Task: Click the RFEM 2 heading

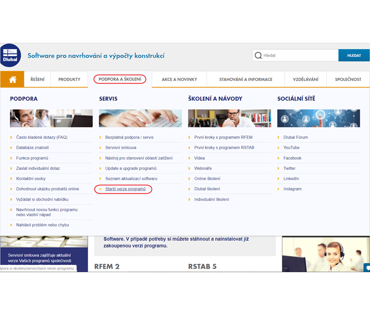Action: [107, 266]
